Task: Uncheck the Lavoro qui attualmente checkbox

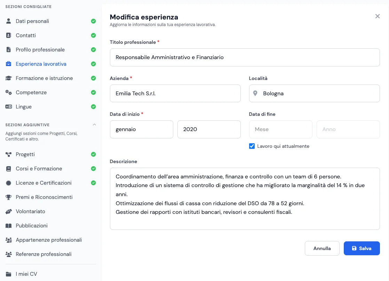Action: (252, 146)
